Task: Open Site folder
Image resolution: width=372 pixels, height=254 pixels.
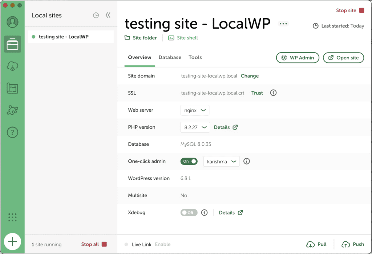Action: pyautogui.click(x=141, y=38)
